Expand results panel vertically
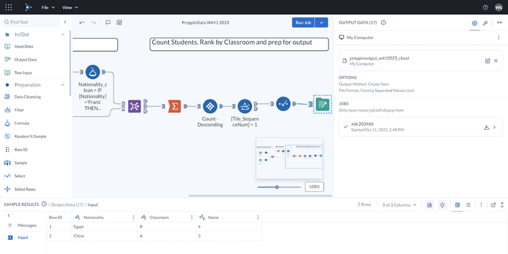Image resolution: width=508 pixels, height=254 pixels. coord(502,205)
